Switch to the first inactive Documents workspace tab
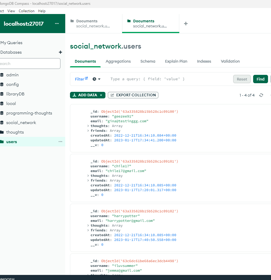The width and height of the screenshot is (271, 280). point(94,24)
